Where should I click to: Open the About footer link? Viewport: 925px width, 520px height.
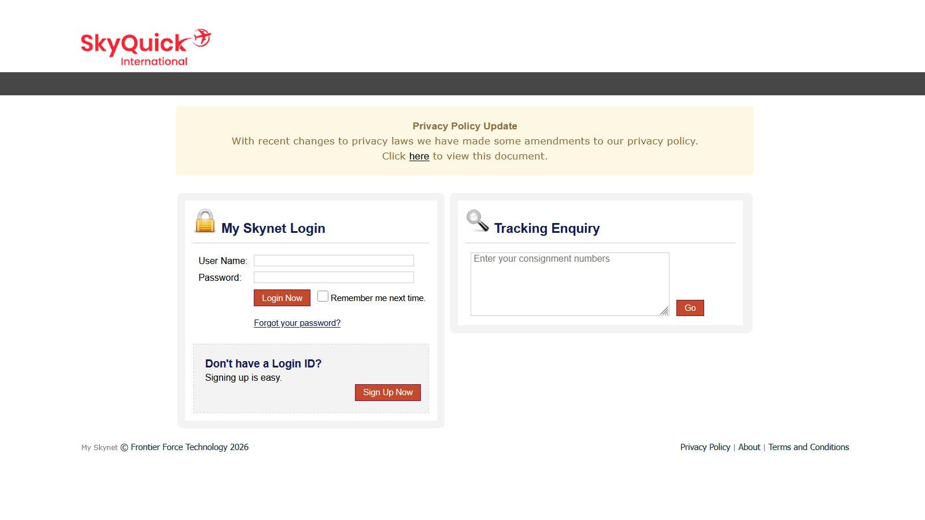coord(749,447)
